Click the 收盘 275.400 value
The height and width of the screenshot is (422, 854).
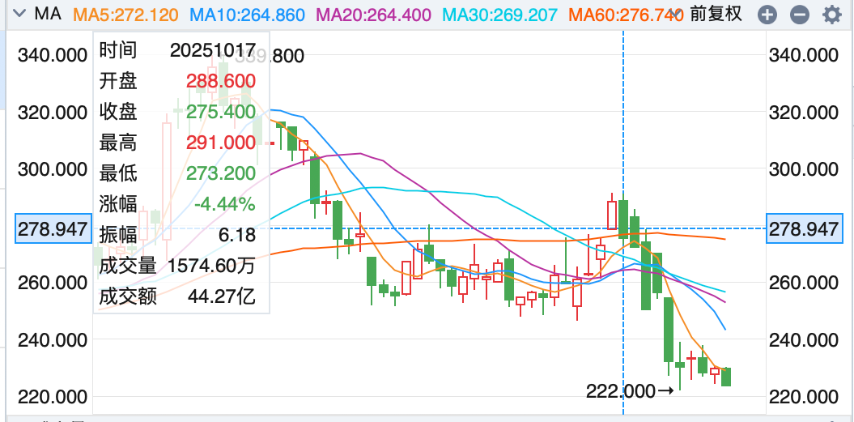point(220,113)
